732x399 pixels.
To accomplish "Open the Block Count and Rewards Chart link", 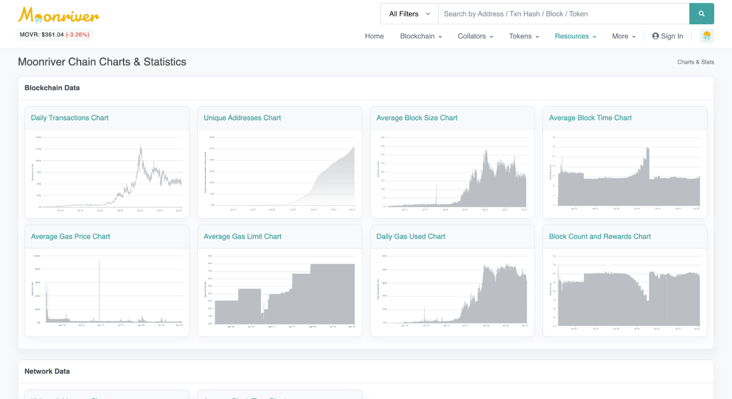I will 600,237.
